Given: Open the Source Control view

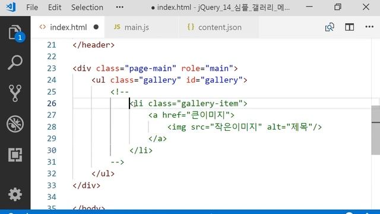Looking at the screenshot, I should (x=15, y=93).
